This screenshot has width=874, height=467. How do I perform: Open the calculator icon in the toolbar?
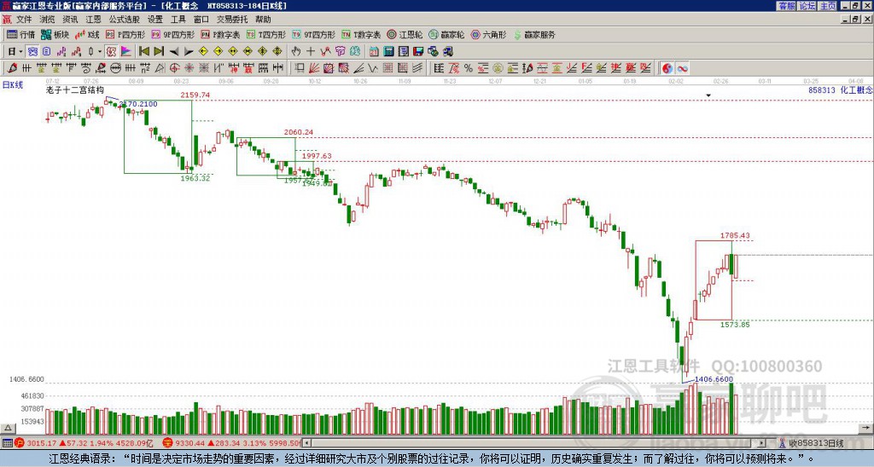click(x=388, y=51)
